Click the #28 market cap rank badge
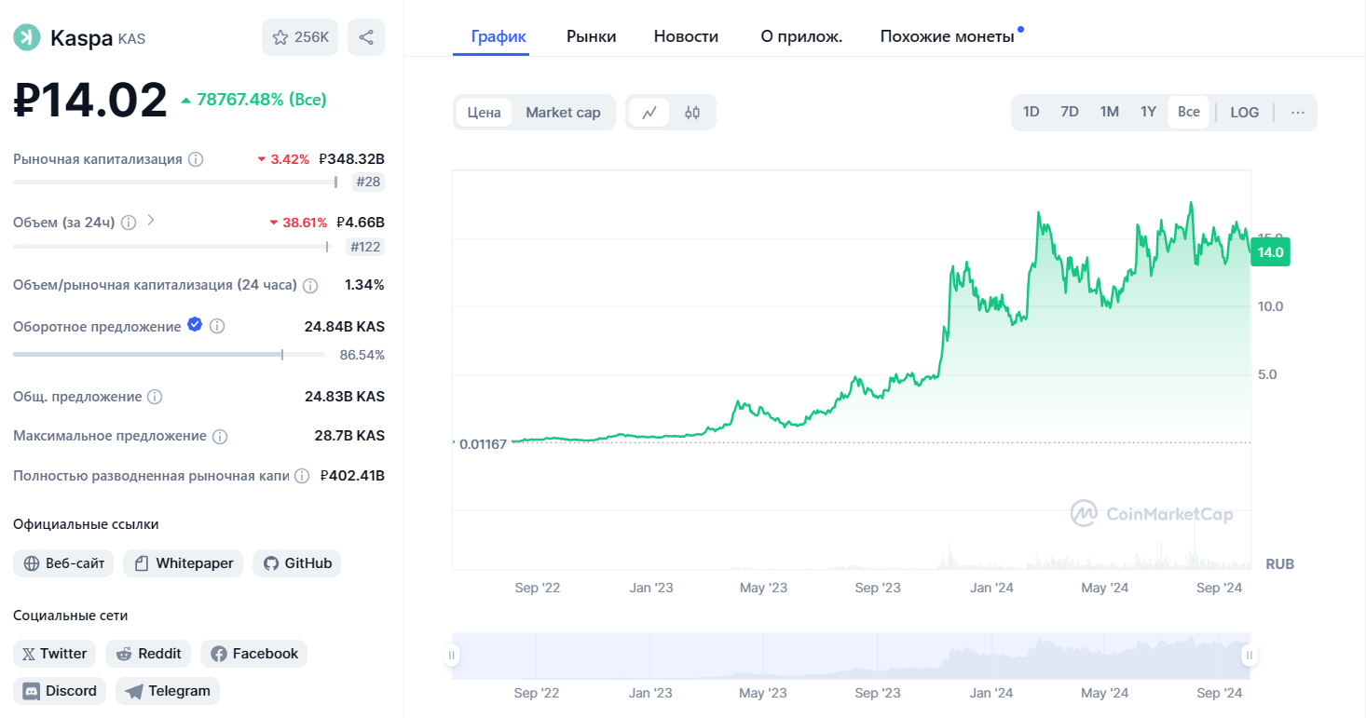The height and width of the screenshot is (718, 1366). [369, 182]
